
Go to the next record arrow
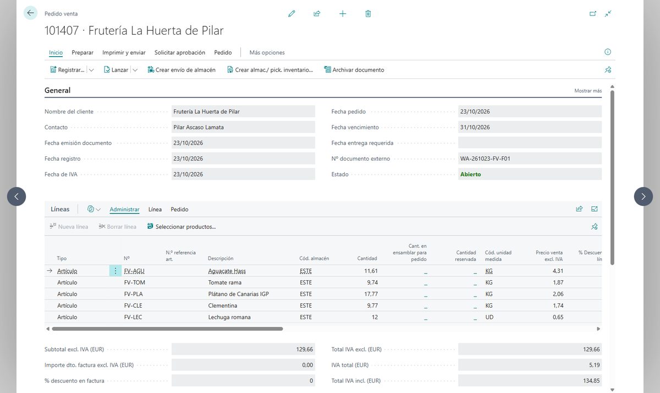(643, 197)
